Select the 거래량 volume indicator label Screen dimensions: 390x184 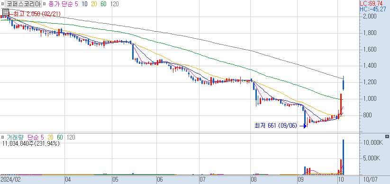[x=16, y=137]
